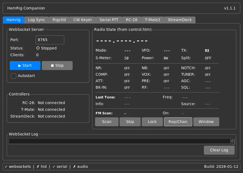Image resolution: width=243 pixels, height=173 pixels.
Task: Toggle the Rep/Chan button
Action: 178,122
